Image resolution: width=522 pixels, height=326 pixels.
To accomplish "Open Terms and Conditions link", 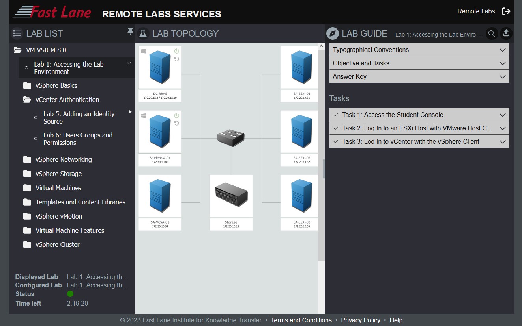I will point(301,320).
